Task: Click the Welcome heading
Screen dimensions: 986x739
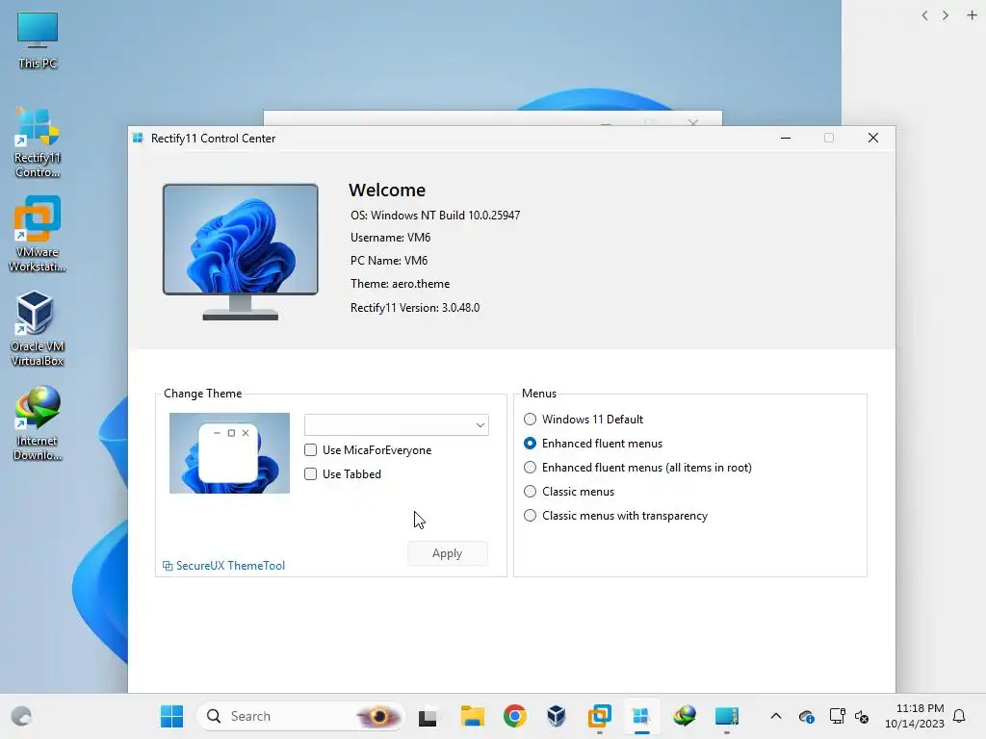Action: tap(387, 190)
